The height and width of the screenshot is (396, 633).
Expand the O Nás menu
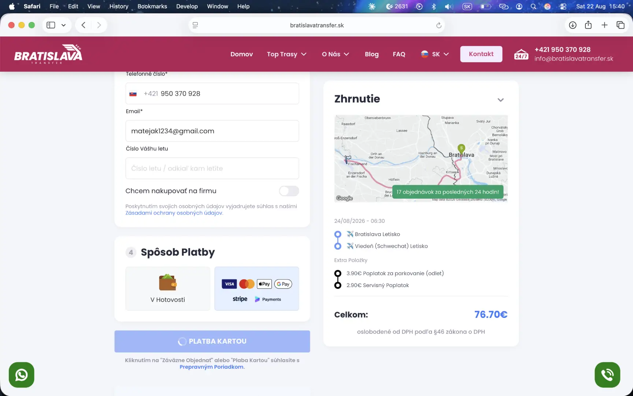336,54
